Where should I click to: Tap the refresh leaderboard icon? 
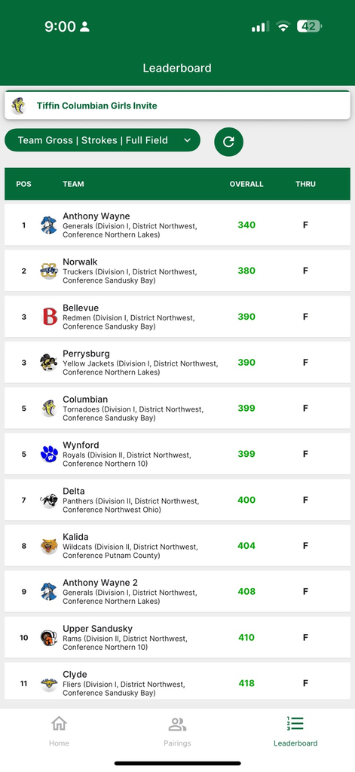[228, 142]
